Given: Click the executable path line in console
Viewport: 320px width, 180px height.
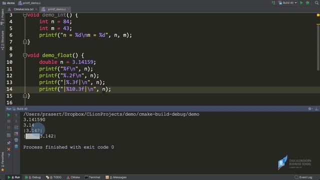Looking at the screenshot, I should tap(111, 114).
